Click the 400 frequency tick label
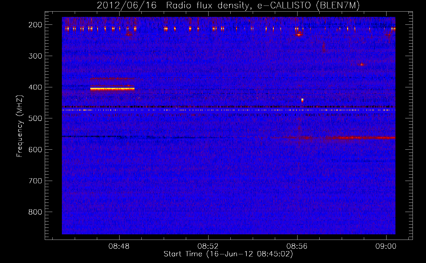Screen dimensions: 426x263 35,87
